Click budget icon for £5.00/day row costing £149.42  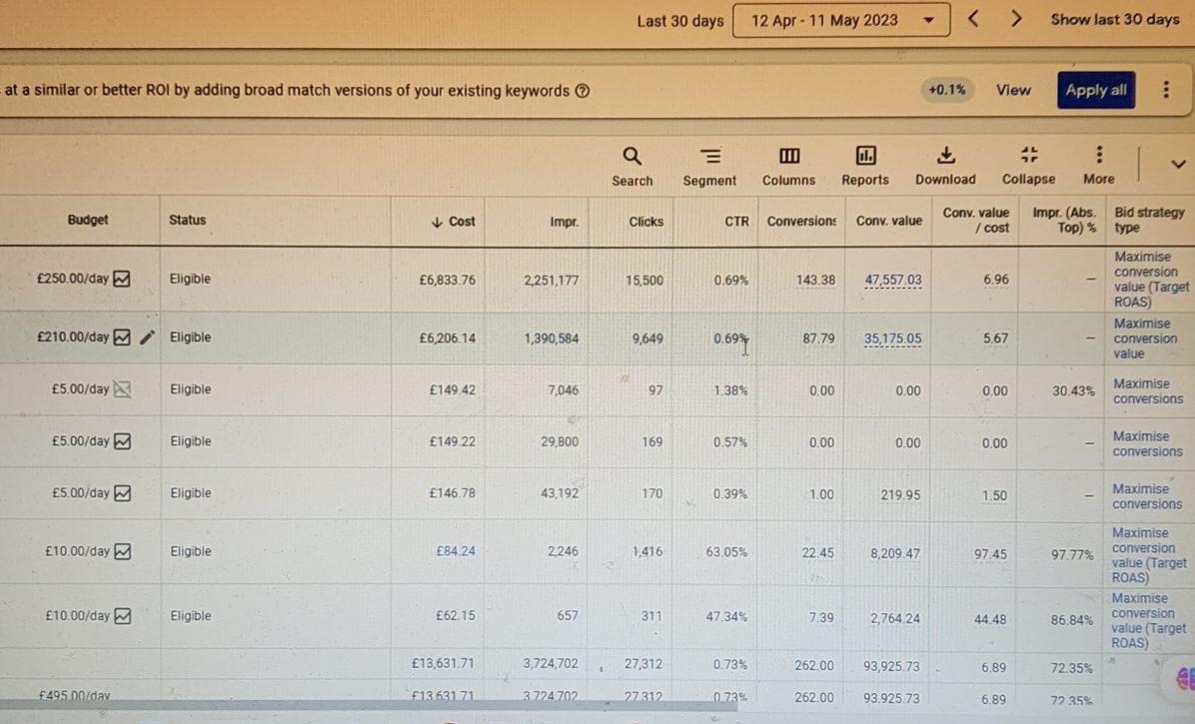pos(122,389)
